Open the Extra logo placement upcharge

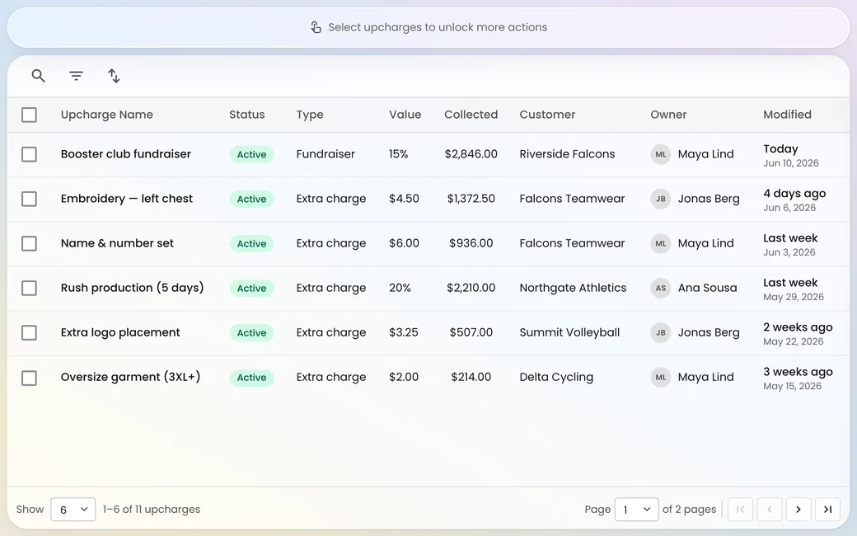tap(120, 332)
